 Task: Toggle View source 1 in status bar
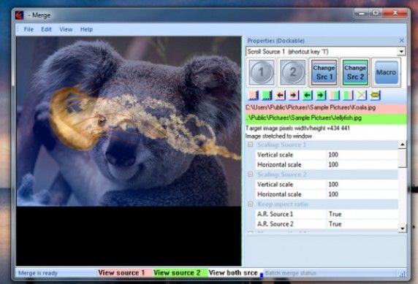(121, 273)
